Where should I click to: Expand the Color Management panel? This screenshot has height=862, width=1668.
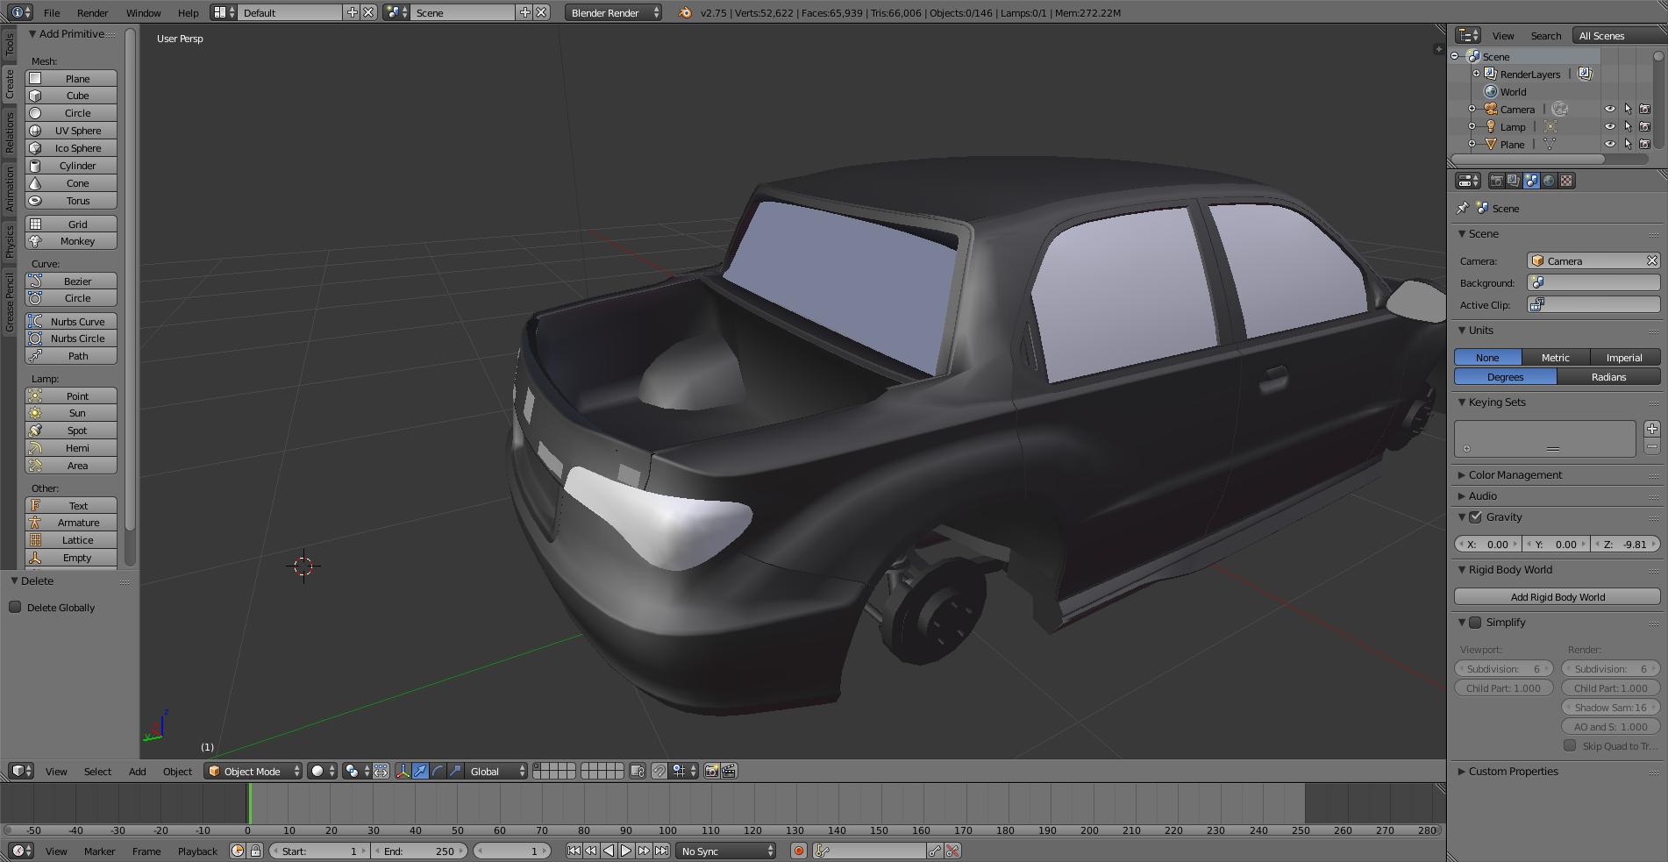1515,475
